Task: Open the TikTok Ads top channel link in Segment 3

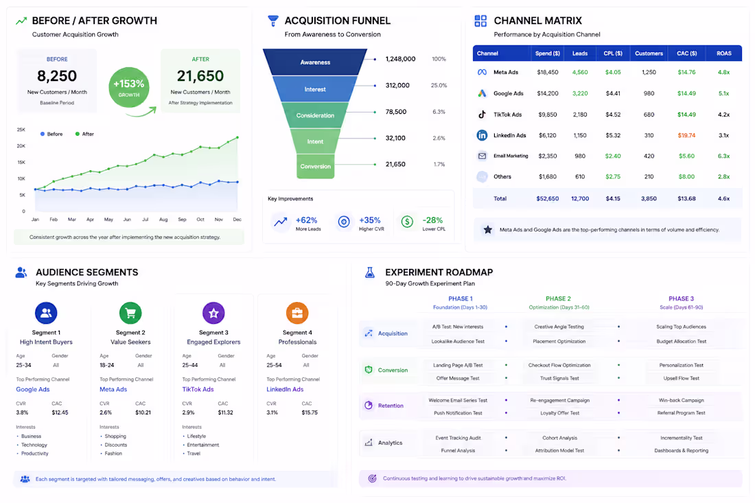Action: click(198, 389)
